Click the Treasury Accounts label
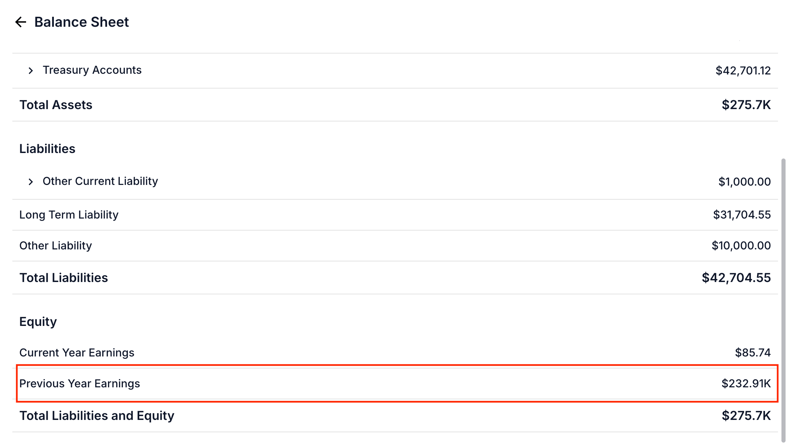The image size is (789, 446). pyautogui.click(x=92, y=70)
